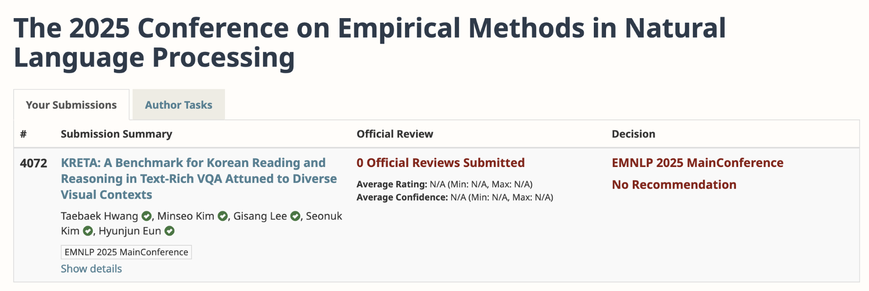The width and height of the screenshot is (869, 291).
Task: Click the EMNLP 2025 MainConference venue badge under authors
Action: point(126,252)
